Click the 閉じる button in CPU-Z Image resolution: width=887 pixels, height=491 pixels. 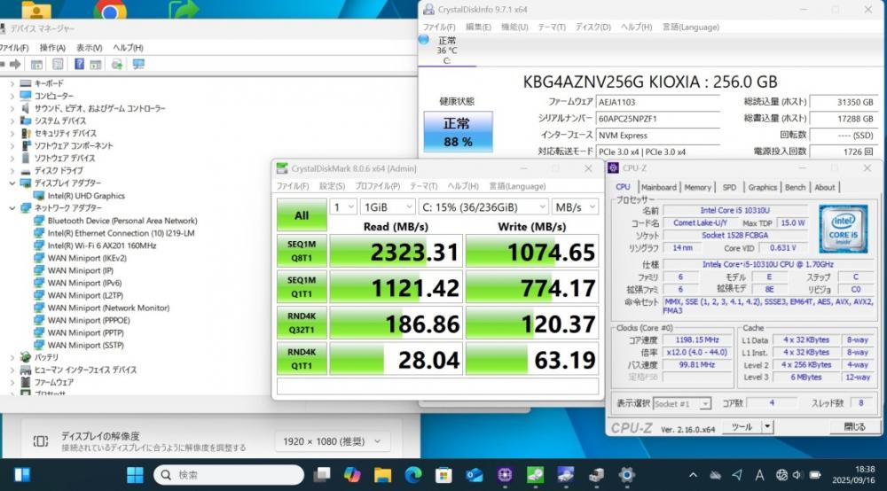pyautogui.click(x=854, y=426)
